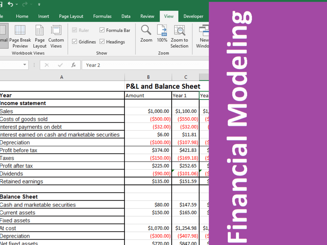Open the Formulas ribbon tab

102,16
